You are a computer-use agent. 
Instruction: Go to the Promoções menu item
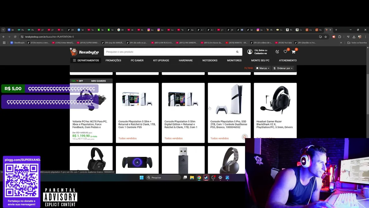coord(113,60)
